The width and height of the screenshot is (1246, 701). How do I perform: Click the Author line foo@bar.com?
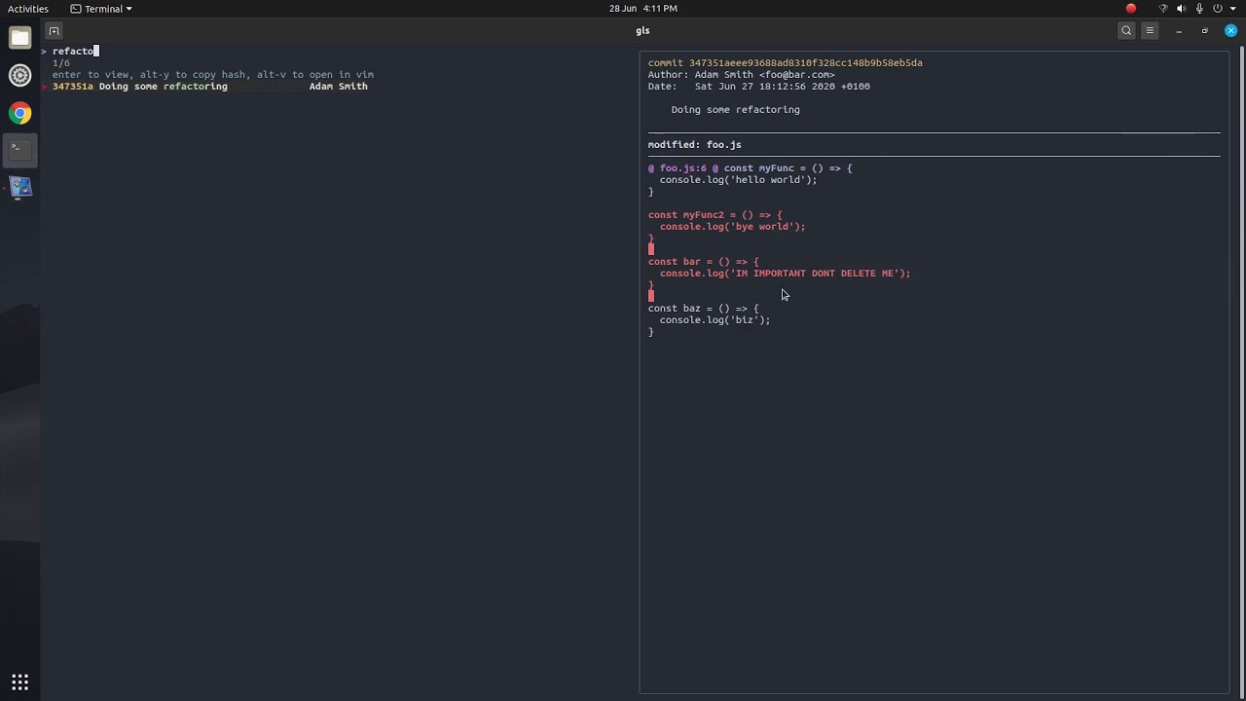tap(742, 74)
